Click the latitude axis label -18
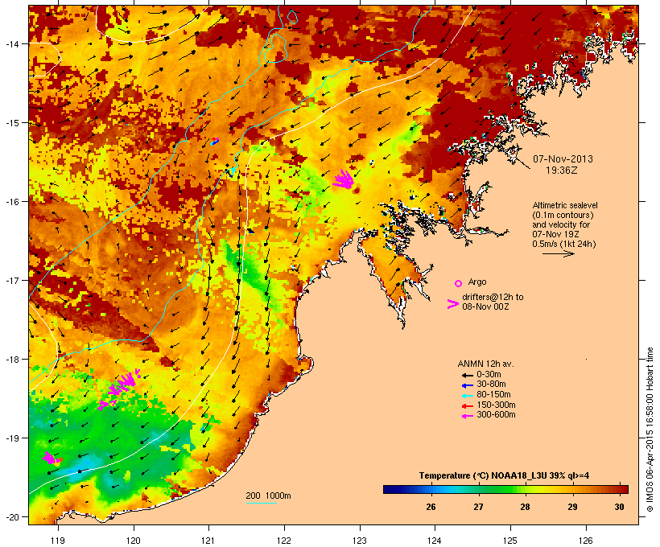The image size is (660, 547). coord(12,359)
